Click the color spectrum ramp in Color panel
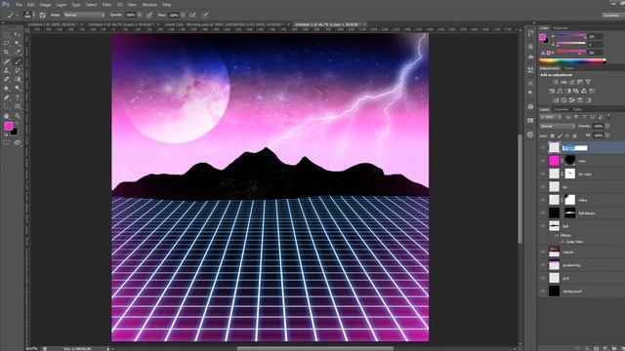Viewport: 625px width, 351px height. [572, 60]
